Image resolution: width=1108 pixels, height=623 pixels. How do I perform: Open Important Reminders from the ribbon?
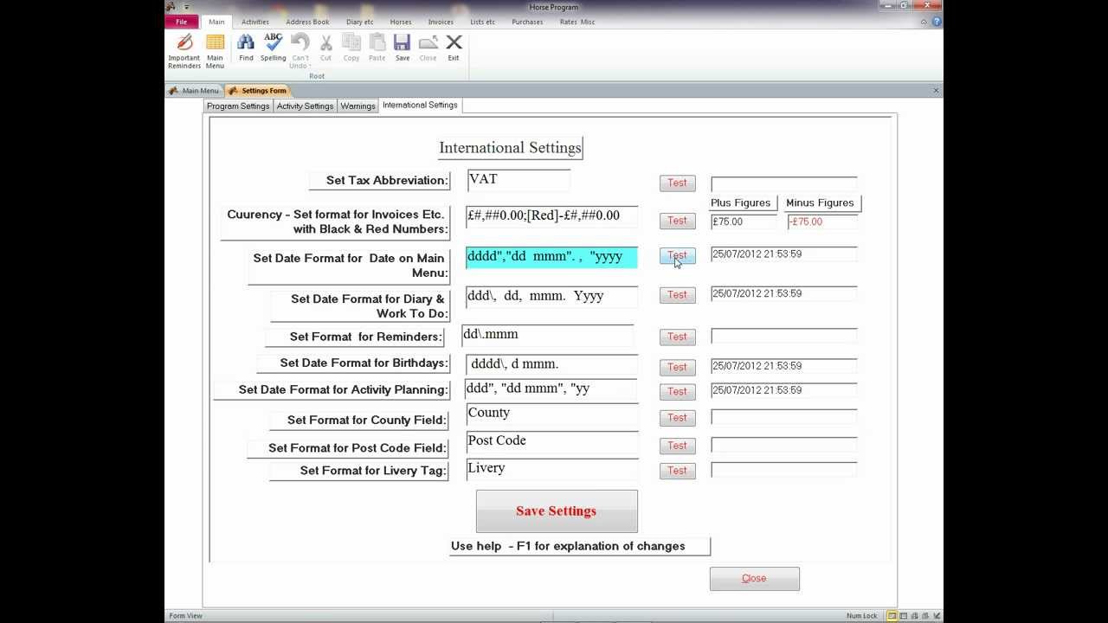pos(184,51)
